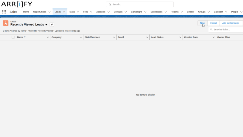Switch to the Chatter tab

tap(190, 12)
